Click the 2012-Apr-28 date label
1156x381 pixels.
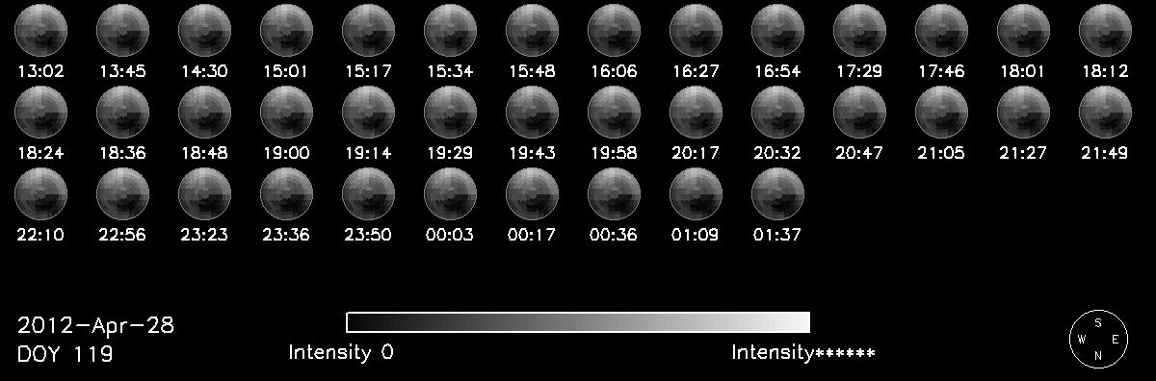[96, 325]
